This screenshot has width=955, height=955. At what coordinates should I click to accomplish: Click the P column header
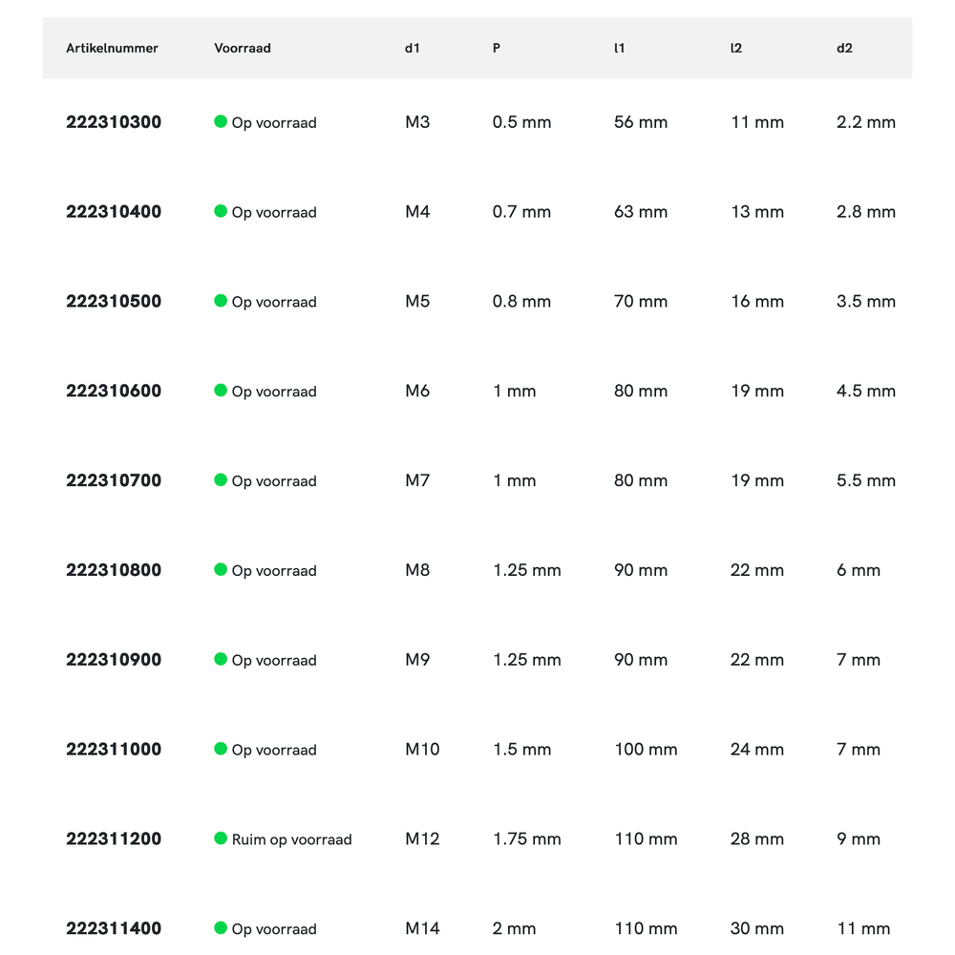497,48
